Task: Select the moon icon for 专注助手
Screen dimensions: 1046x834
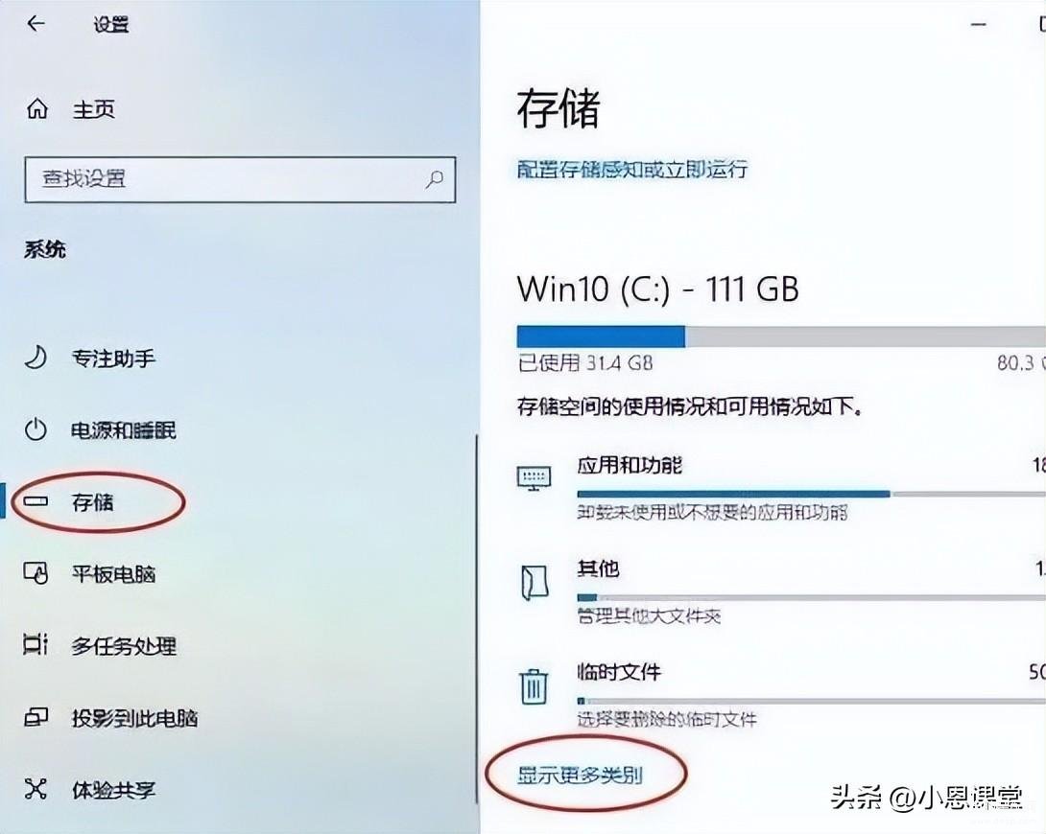Action: (36, 357)
